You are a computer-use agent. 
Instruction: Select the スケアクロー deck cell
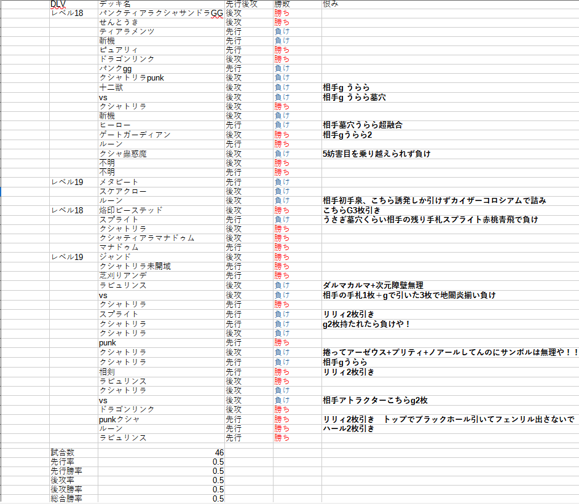coord(162,191)
